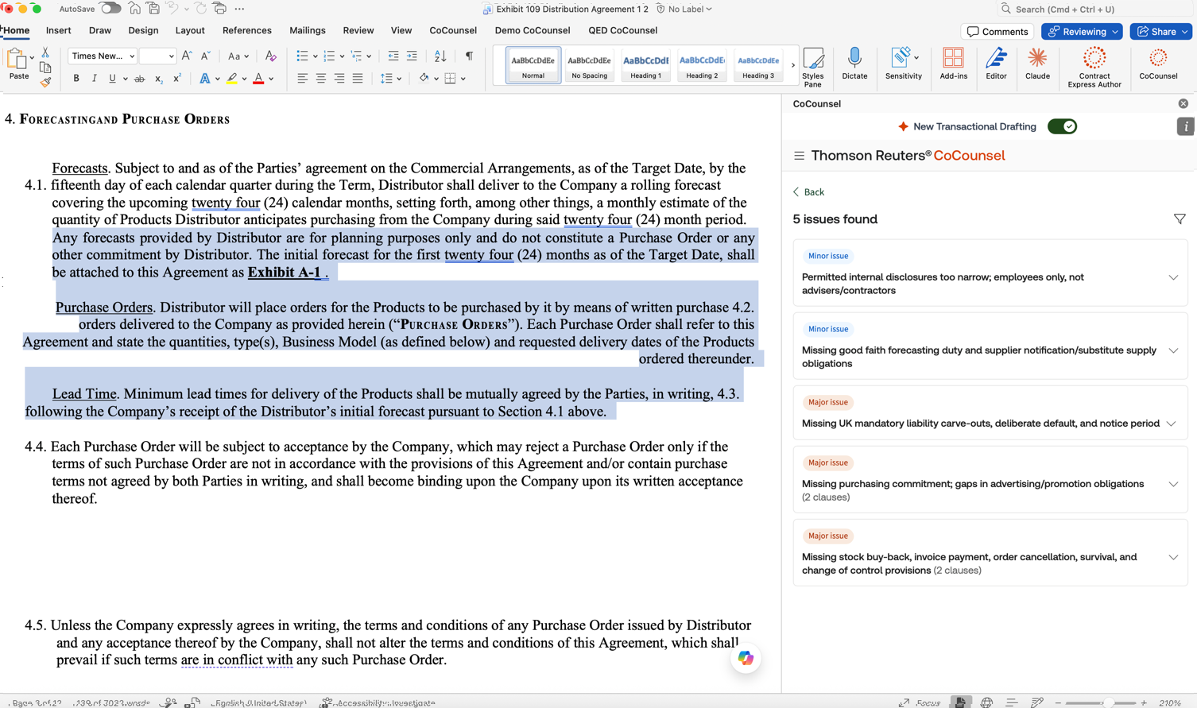Open Add-ins gallery

[x=953, y=64]
